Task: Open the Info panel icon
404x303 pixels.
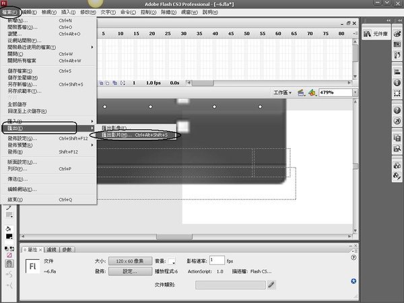Action: (x=397, y=82)
